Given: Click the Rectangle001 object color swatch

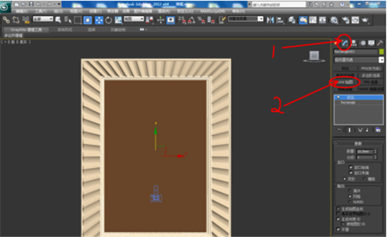Looking at the screenshot, I should (382, 52).
